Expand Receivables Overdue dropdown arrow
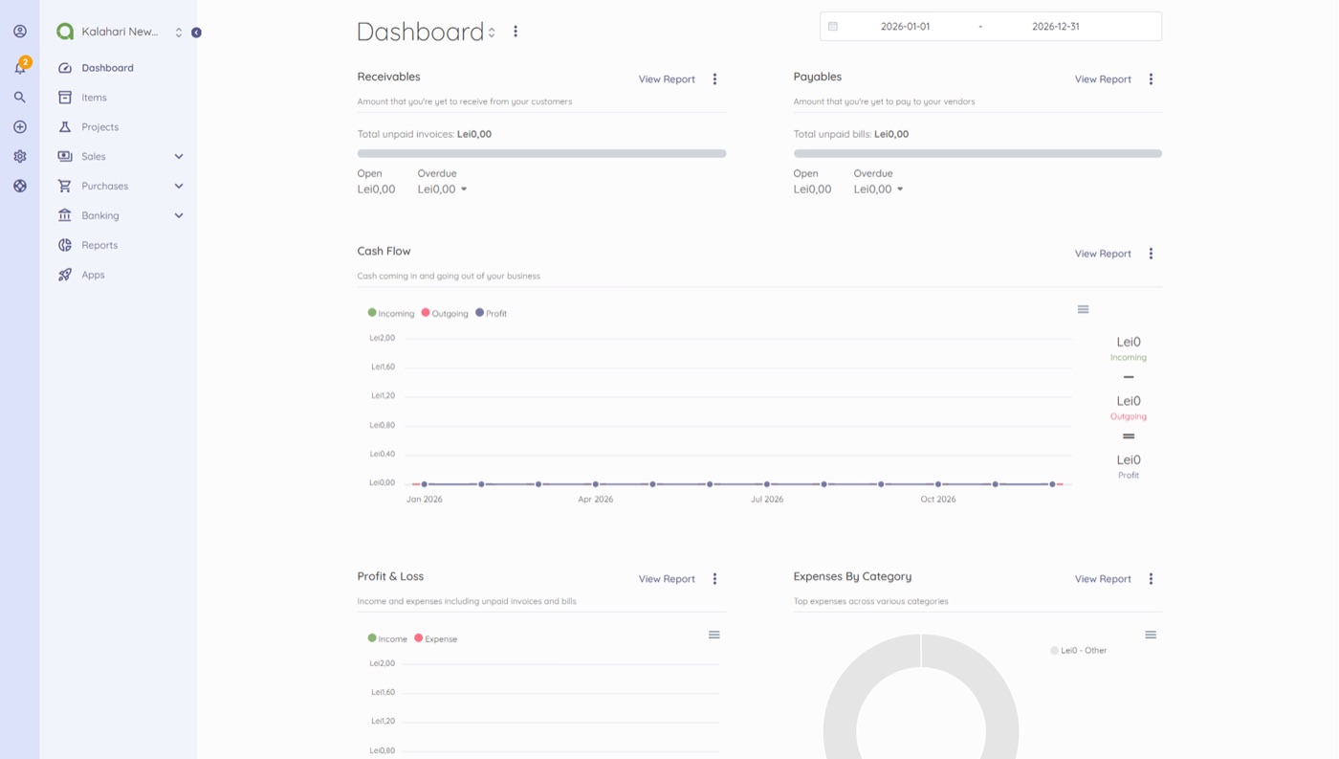The width and height of the screenshot is (1339, 759). [x=464, y=190]
